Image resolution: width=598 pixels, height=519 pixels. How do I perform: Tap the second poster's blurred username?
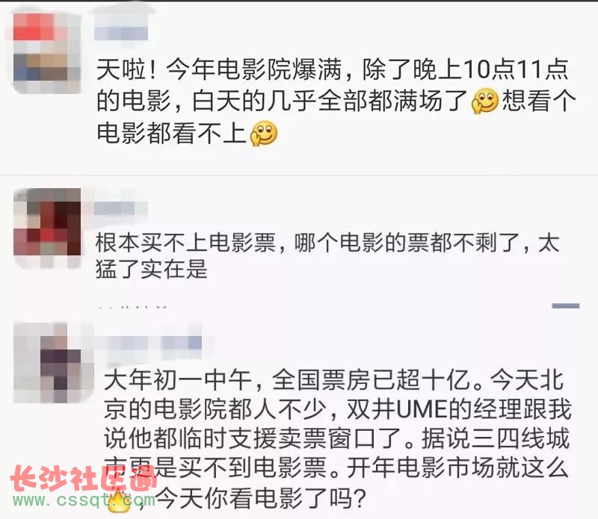pos(120,208)
